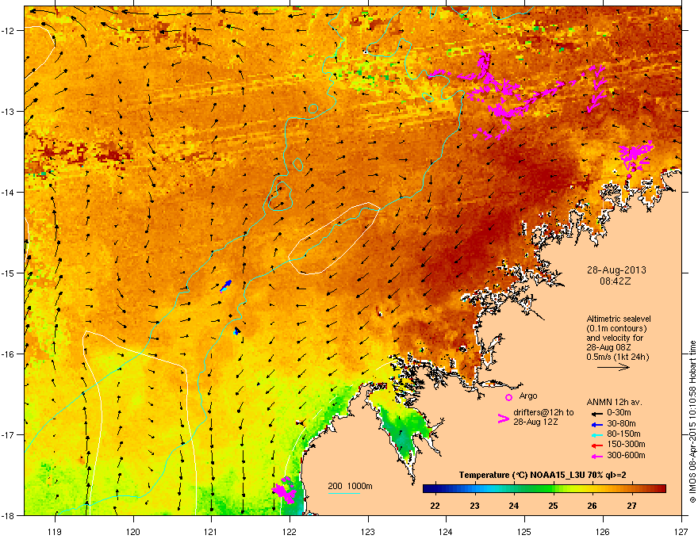Click the red 150-300m arrow legend icon

[596, 445]
